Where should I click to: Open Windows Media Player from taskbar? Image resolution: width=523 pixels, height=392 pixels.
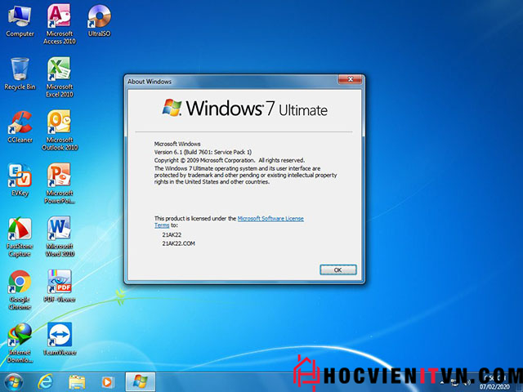[107, 382]
